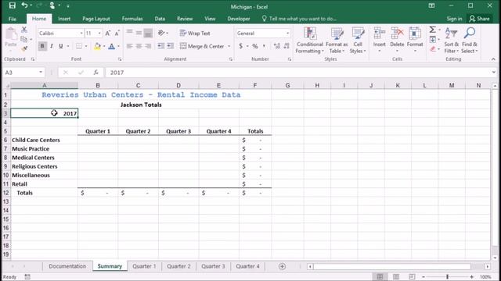The height and width of the screenshot is (281, 501).
Task: Open the Merge & Center dropdown arrow
Action: click(x=229, y=46)
